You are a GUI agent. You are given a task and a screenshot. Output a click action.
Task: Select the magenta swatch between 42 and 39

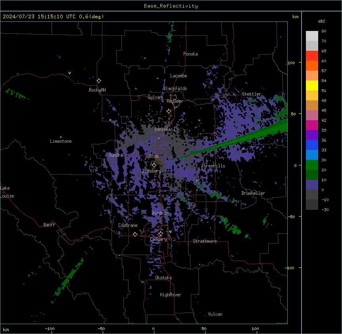pyautogui.click(x=312, y=125)
